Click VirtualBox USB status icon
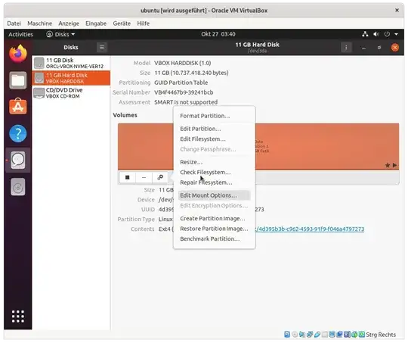The width and height of the screenshot is (408, 343). 317,334
